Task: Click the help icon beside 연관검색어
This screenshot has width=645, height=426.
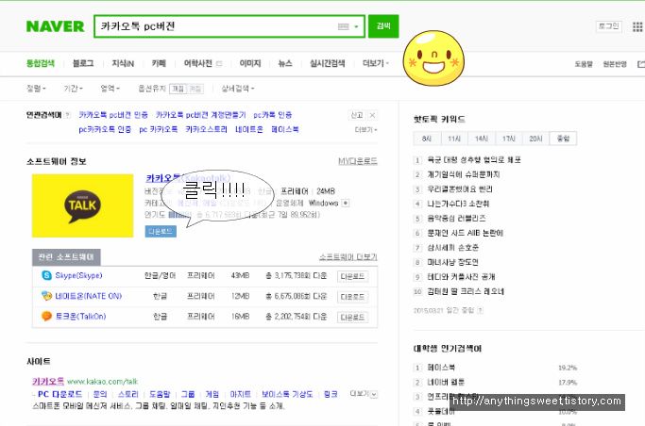Action: pyautogui.click(x=67, y=115)
